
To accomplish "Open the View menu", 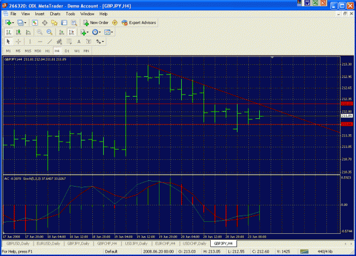I will (x=26, y=14).
